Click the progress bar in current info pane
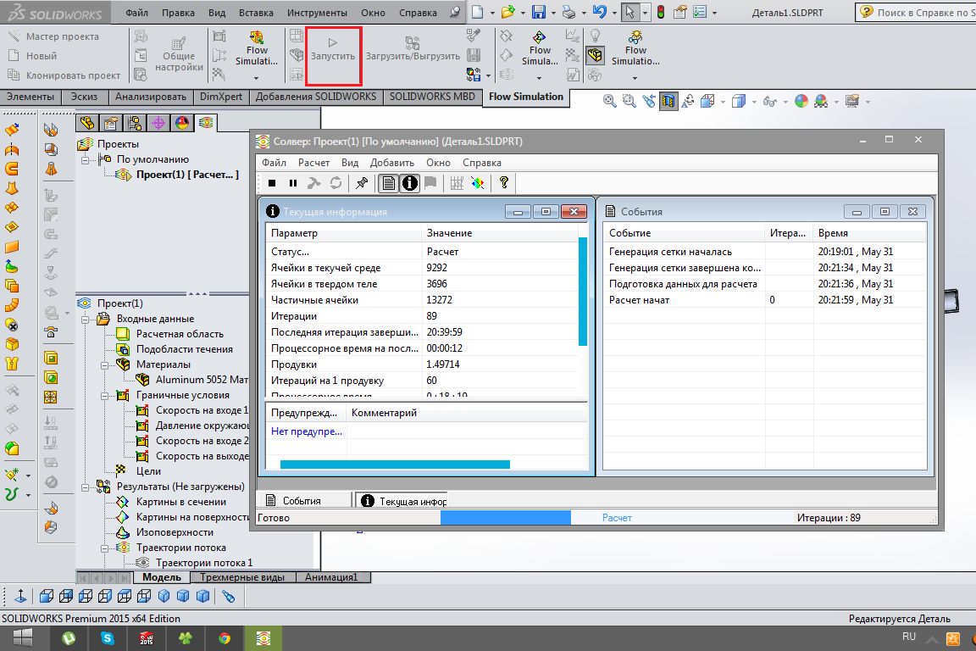Image resolution: width=976 pixels, height=651 pixels. point(395,465)
